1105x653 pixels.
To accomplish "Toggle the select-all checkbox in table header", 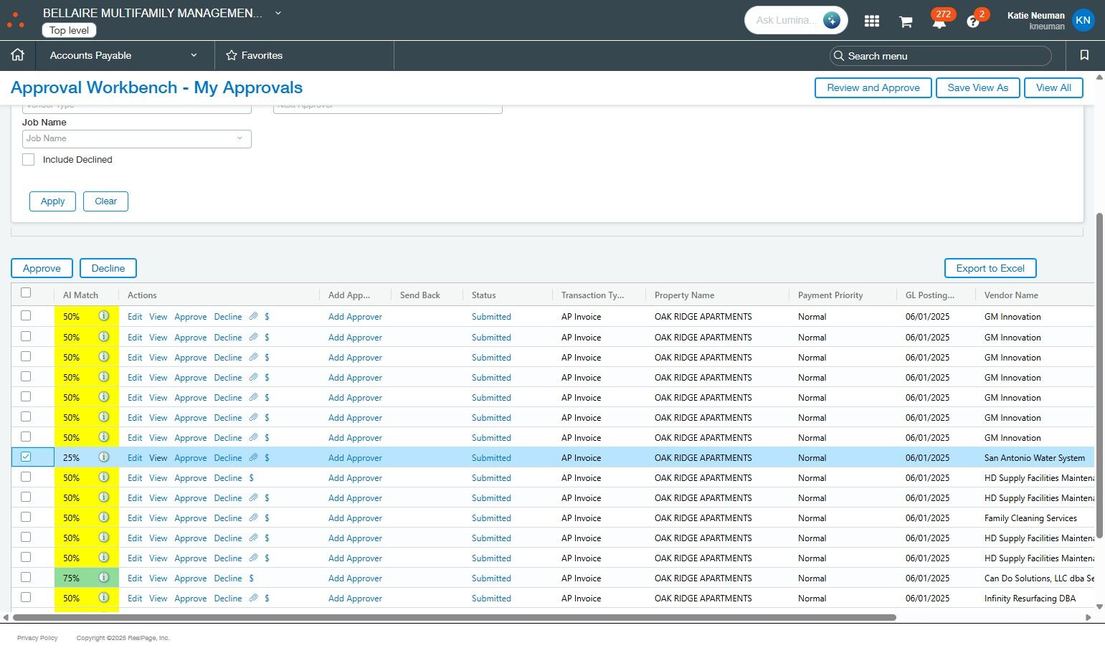I will click(26, 293).
